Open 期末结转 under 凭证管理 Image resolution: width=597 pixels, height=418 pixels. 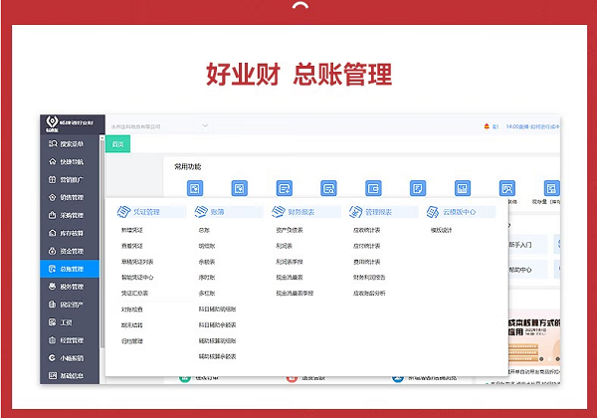click(132, 325)
